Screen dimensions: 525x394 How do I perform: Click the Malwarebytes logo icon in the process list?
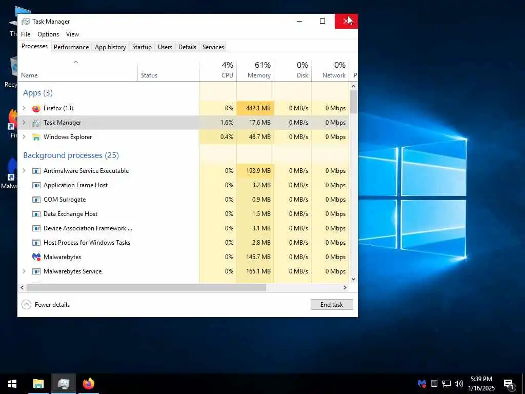pyautogui.click(x=36, y=257)
